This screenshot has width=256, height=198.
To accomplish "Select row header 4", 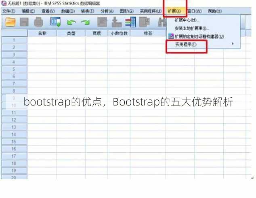I will pos(14,62).
